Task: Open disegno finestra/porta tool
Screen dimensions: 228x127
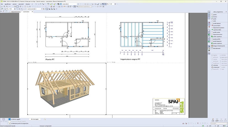Action: [x=211, y=45]
